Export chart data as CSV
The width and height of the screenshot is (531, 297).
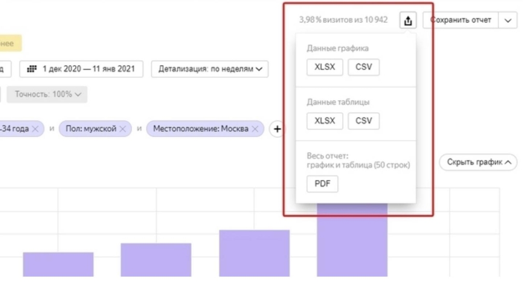364,67
